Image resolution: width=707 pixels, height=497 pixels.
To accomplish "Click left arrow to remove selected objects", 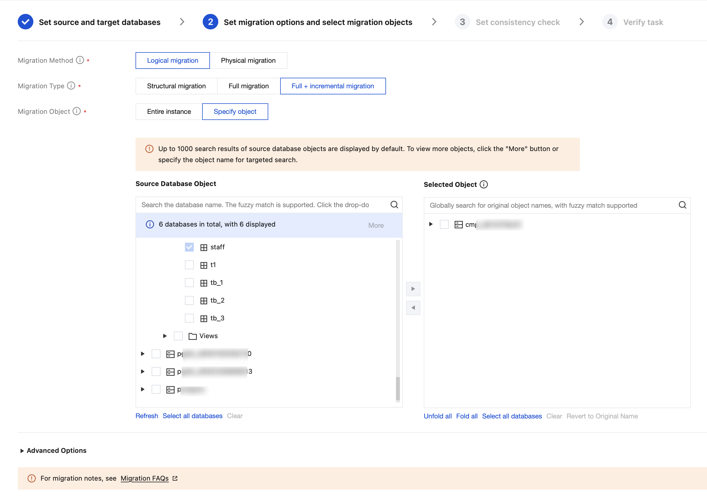I will point(413,308).
